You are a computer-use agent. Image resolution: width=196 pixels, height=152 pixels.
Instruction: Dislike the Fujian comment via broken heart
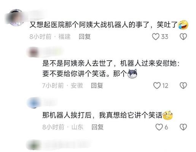point(183,36)
